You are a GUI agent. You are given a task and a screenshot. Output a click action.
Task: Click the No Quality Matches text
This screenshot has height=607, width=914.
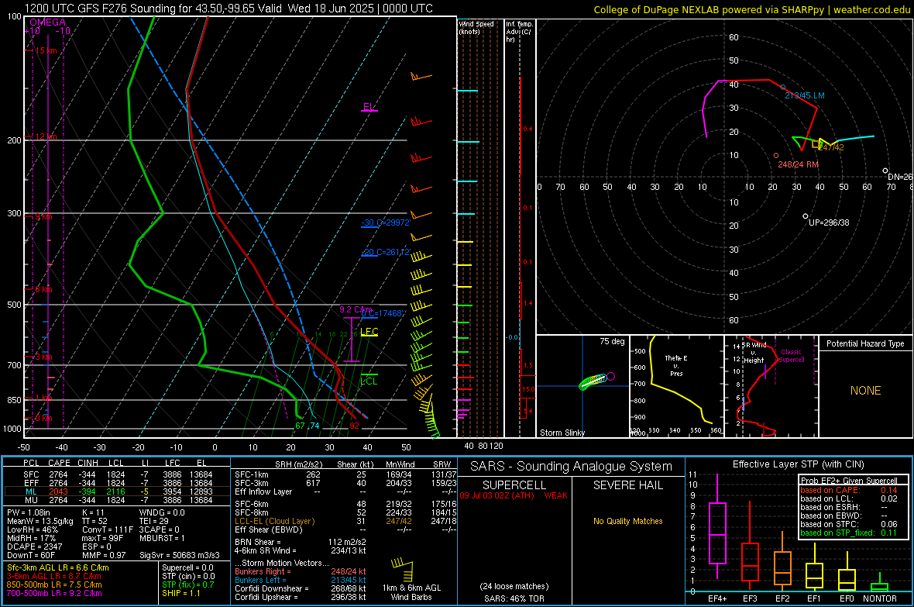pos(627,521)
